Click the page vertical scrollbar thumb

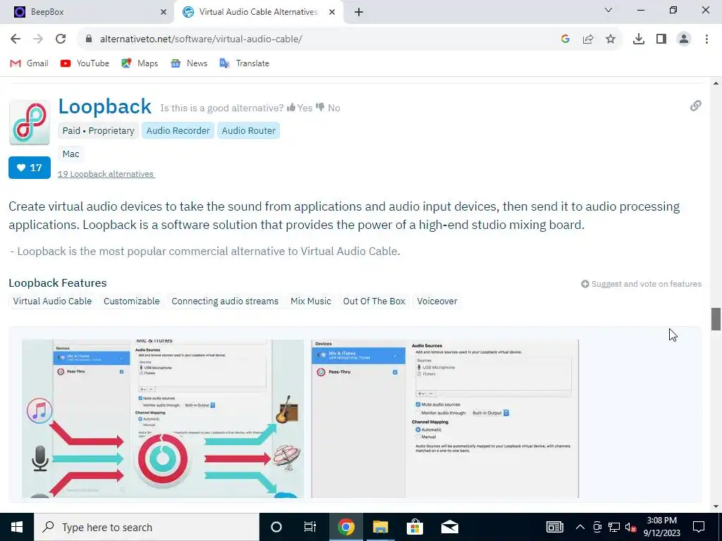coord(716,319)
